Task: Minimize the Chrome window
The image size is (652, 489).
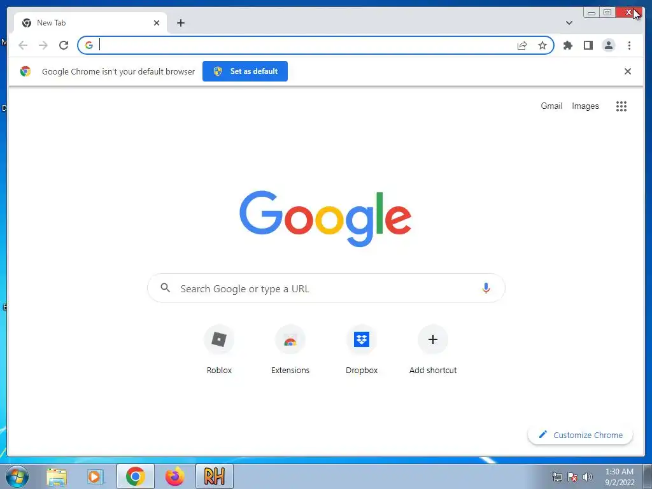Action: pos(591,13)
